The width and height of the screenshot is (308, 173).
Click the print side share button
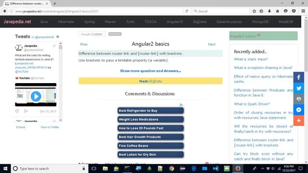coord(298,99)
